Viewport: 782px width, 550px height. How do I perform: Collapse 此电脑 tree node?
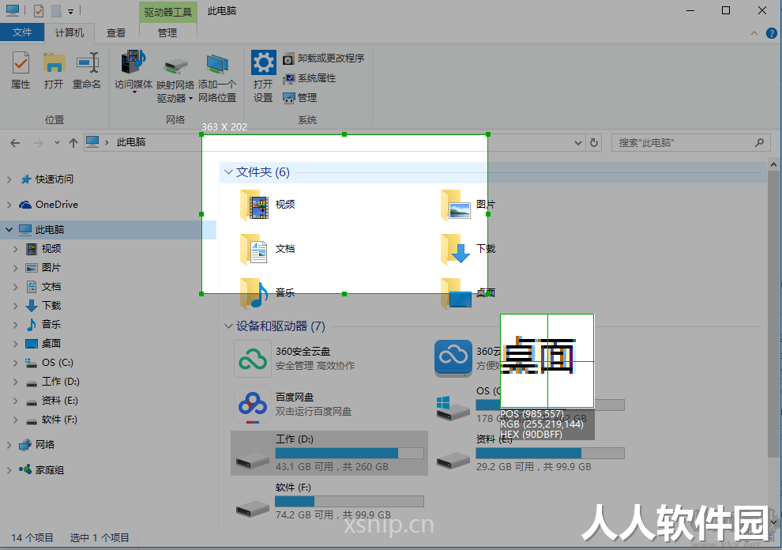click(9, 230)
